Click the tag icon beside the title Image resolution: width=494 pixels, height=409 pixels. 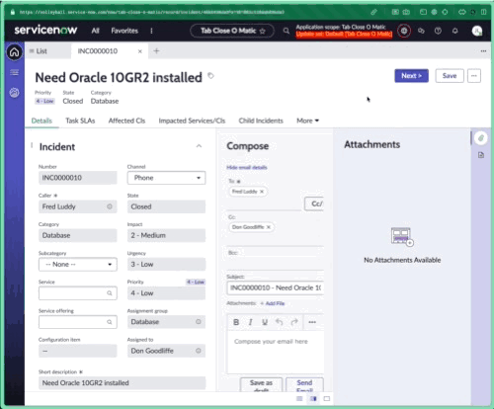(x=210, y=76)
